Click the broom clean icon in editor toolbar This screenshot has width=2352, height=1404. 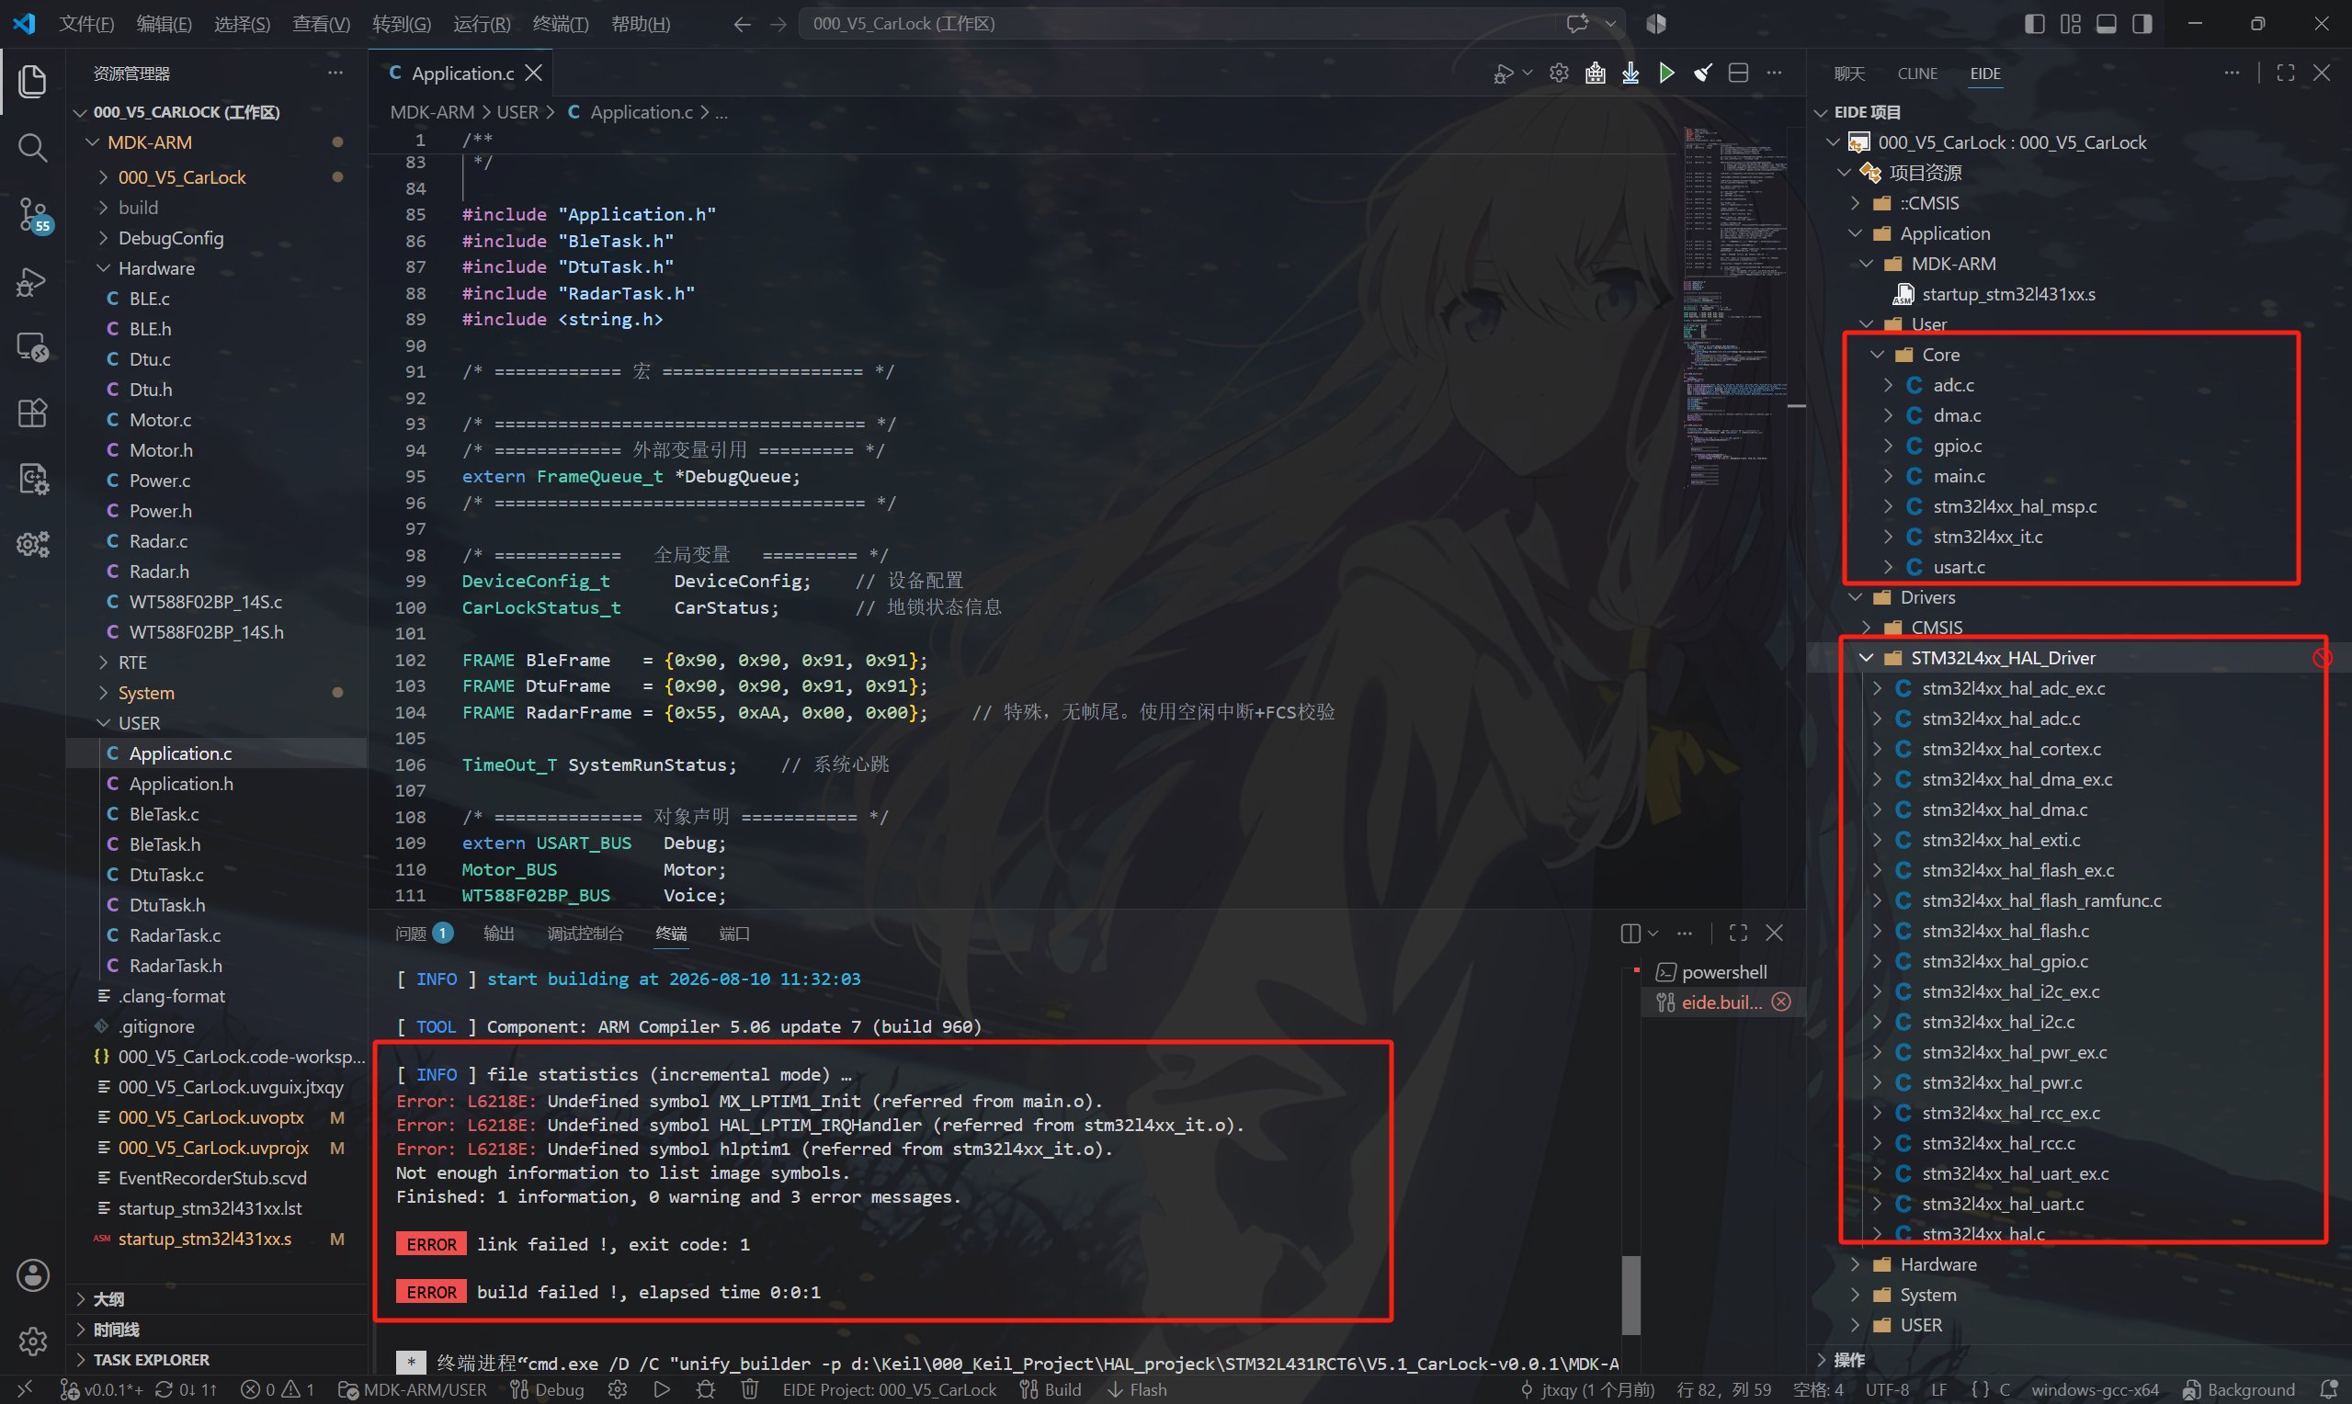(x=1702, y=73)
